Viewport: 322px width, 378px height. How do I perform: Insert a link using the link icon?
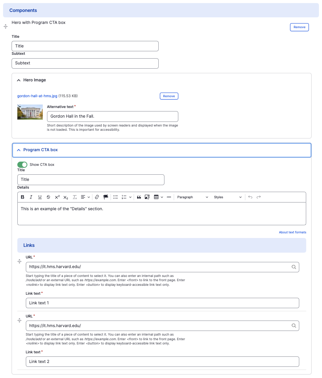coord(97,197)
